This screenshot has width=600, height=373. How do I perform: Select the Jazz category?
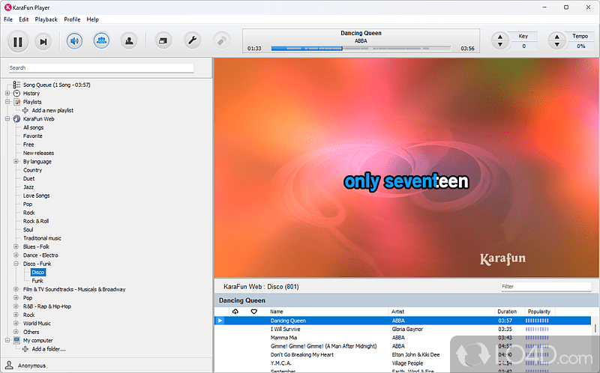coord(28,187)
